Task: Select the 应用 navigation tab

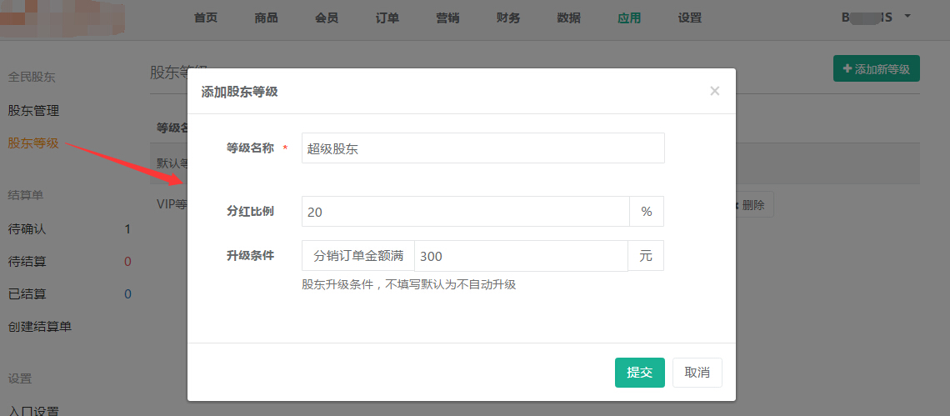Action: [629, 18]
